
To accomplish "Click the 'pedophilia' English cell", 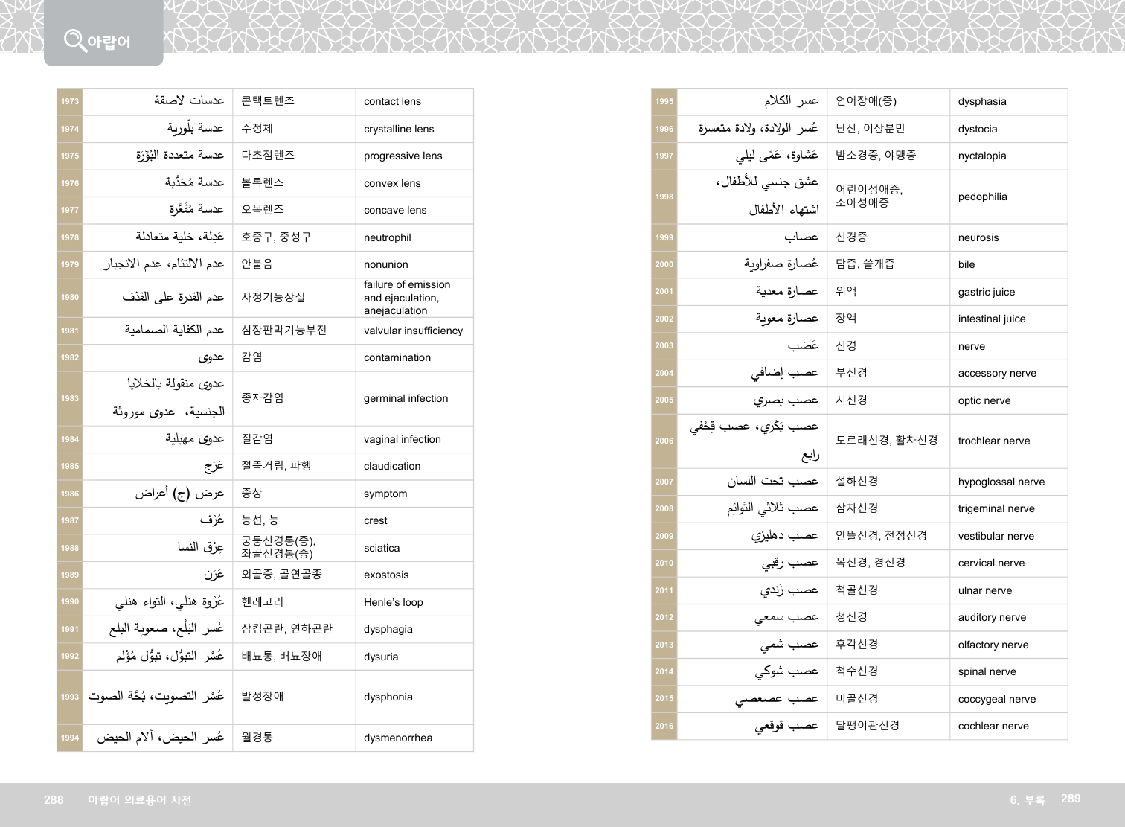I will [x=982, y=197].
